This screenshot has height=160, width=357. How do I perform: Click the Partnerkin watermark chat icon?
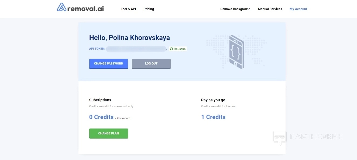pyautogui.click(x=279, y=137)
